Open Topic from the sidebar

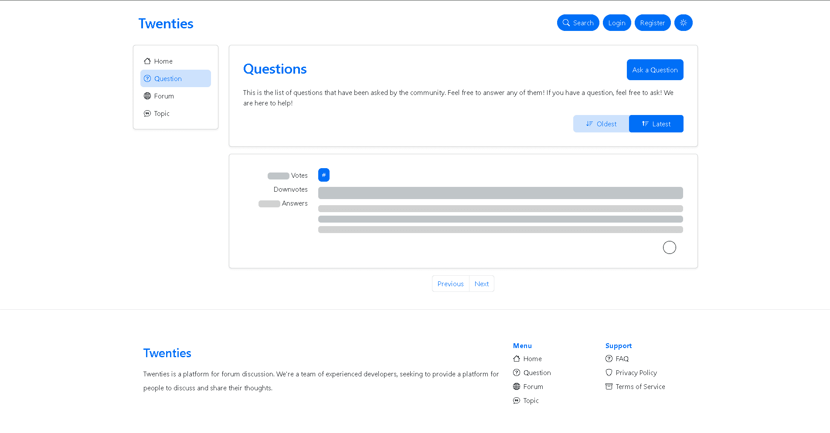click(x=162, y=113)
